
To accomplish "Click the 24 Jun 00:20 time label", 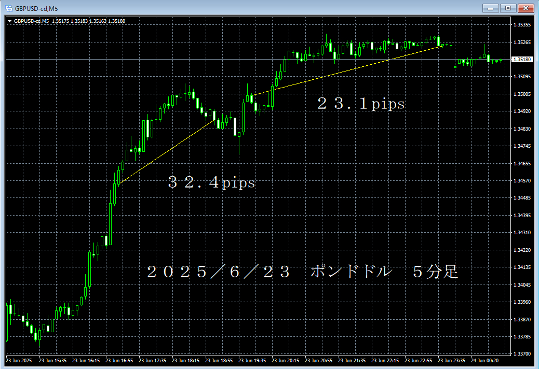I will [486, 360].
